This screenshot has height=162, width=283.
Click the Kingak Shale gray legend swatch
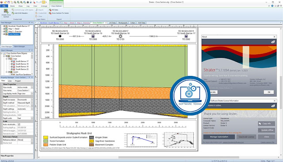92,137
